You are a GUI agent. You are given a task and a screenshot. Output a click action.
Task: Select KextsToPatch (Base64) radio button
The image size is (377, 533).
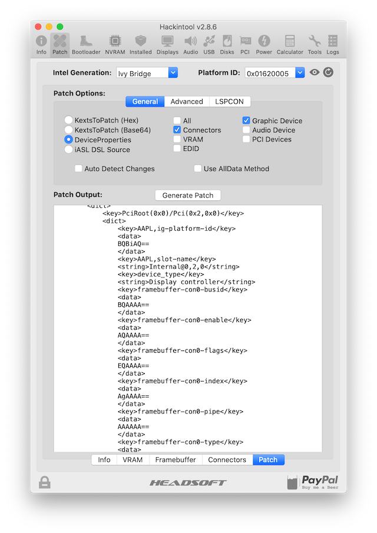coord(68,130)
